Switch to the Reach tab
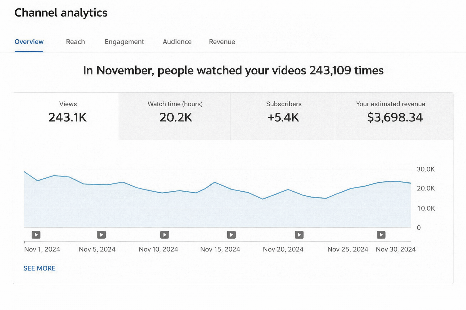The image size is (466, 310). [76, 42]
